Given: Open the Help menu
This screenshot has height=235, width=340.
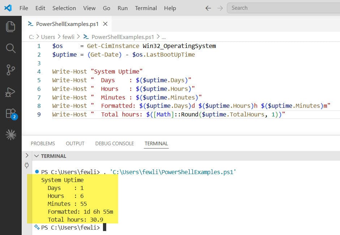Looking at the screenshot, I should coord(170,8).
